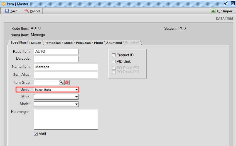Open the Penjualan tab
Image resolution: width=236 pixels, height=146 pixels.
click(83, 43)
